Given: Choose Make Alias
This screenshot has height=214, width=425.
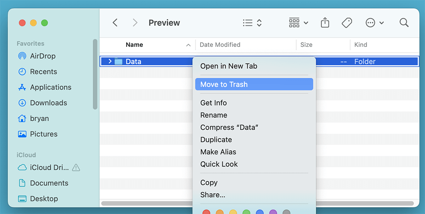Looking at the screenshot, I should click(x=254, y=152).
